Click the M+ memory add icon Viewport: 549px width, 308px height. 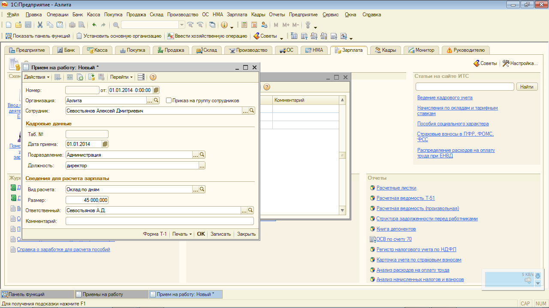click(286, 25)
